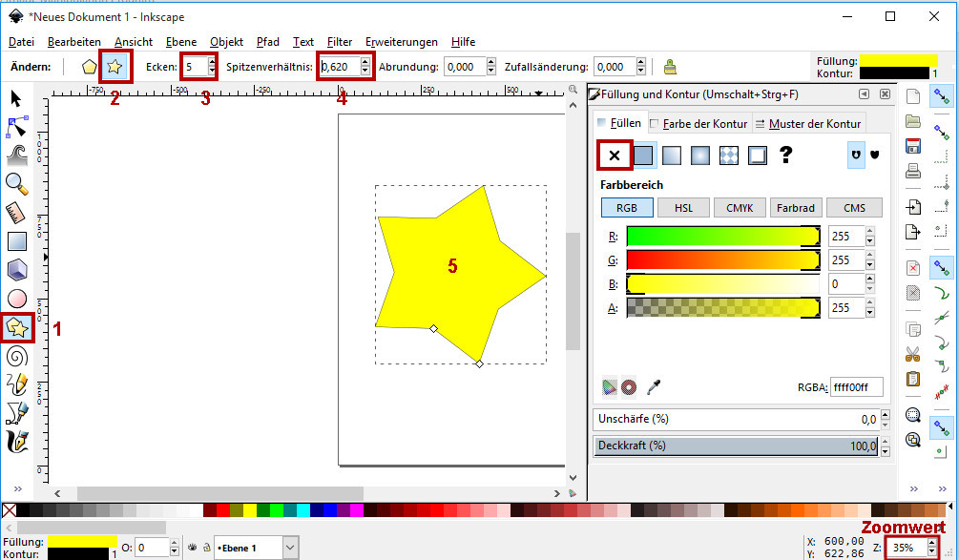This screenshot has width=959, height=560.
Task: Select the circle and ellipse tool
Action: [x=17, y=299]
